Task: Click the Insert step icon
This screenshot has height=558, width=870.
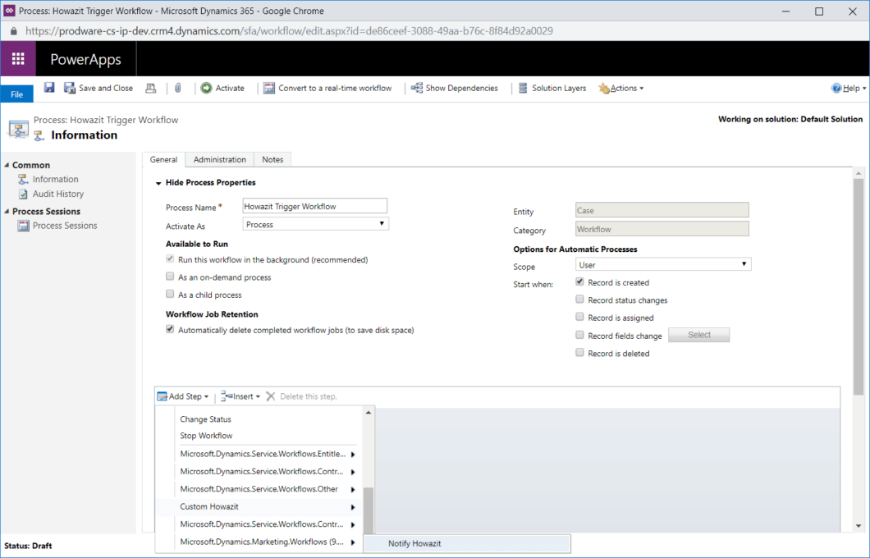Action: pyautogui.click(x=227, y=396)
